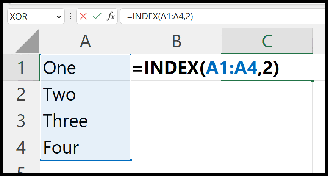Cancel the formula with the red X
Viewport: 328px width, 176px height.
83,16
